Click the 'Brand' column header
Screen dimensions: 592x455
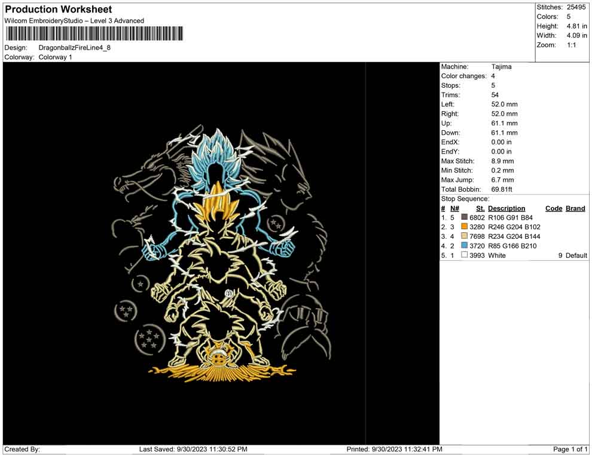pos(575,208)
